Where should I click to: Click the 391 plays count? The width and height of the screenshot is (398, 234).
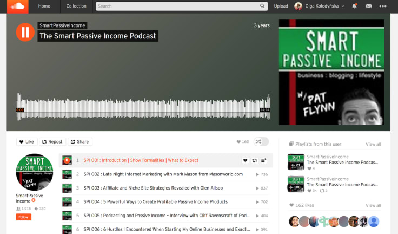(262, 230)
